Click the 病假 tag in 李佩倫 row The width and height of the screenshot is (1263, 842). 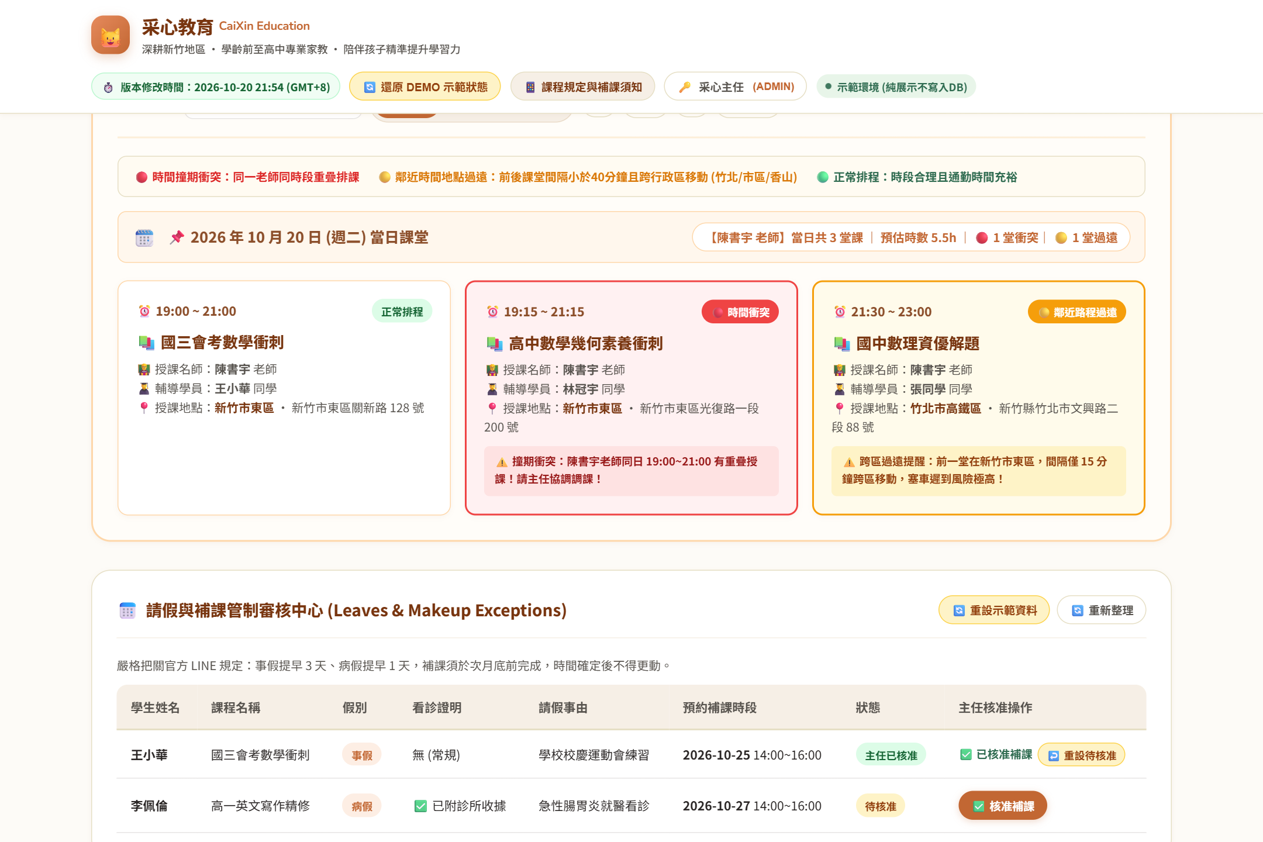point(362,806)
